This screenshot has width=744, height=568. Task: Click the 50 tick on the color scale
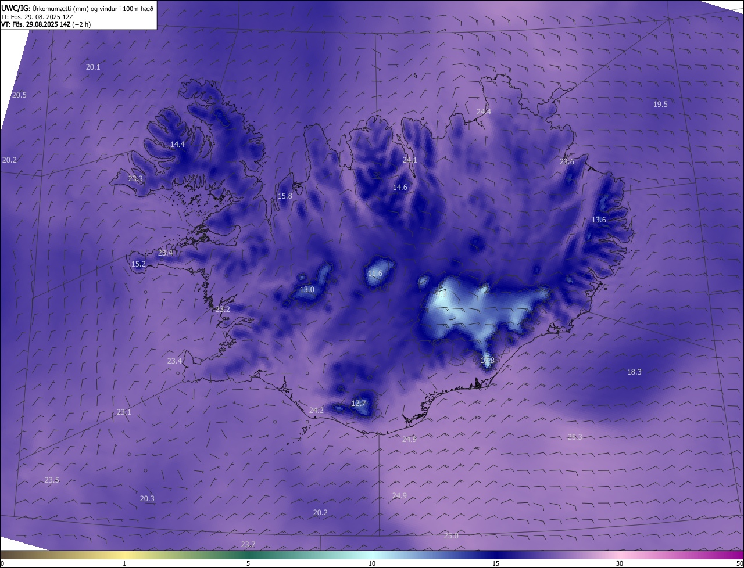(x=739, y=563)
